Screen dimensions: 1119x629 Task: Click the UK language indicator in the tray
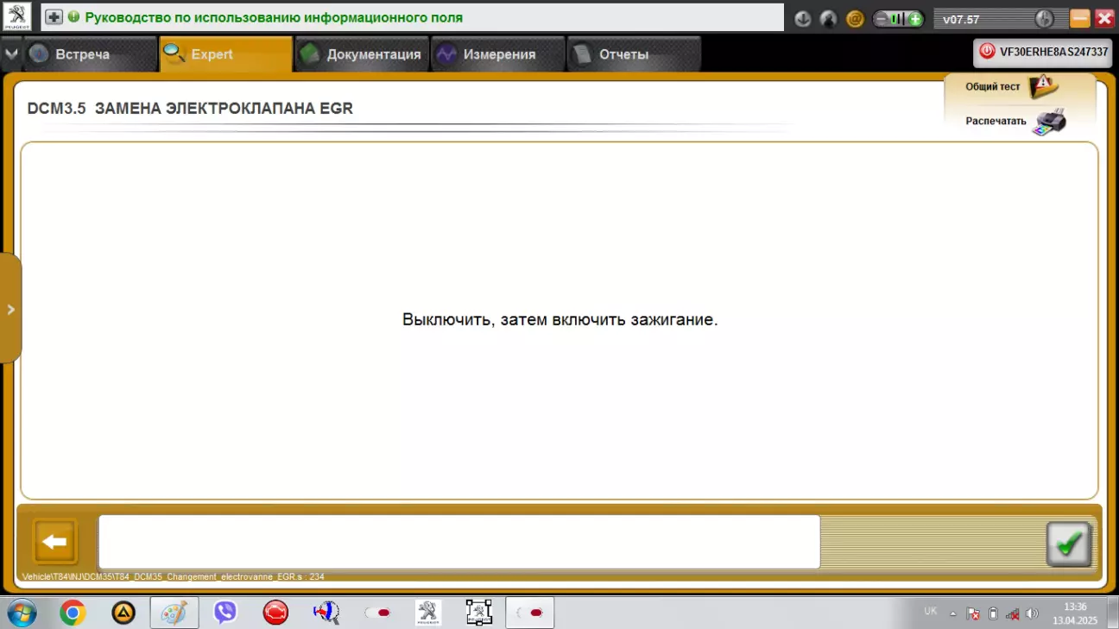point(931,611)
